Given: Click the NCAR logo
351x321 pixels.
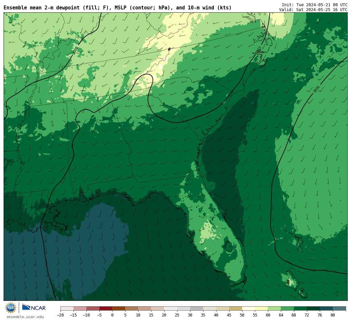Looking at the screenshot, I should pyautogui.click(x=34, y=307).
